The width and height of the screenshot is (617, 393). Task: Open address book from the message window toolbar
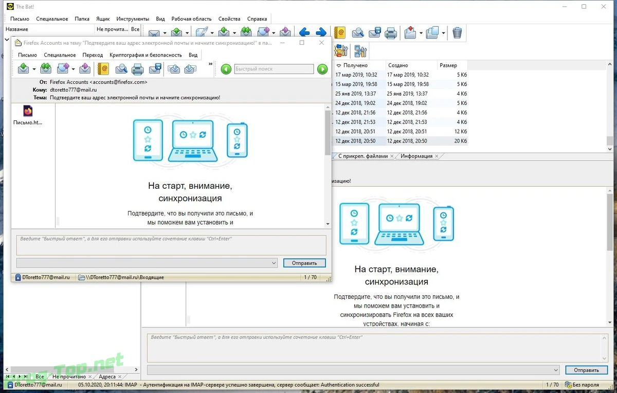tap(103, 68)
